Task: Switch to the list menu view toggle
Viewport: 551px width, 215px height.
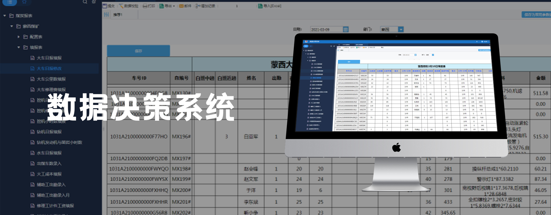Action: click(9, 2)
